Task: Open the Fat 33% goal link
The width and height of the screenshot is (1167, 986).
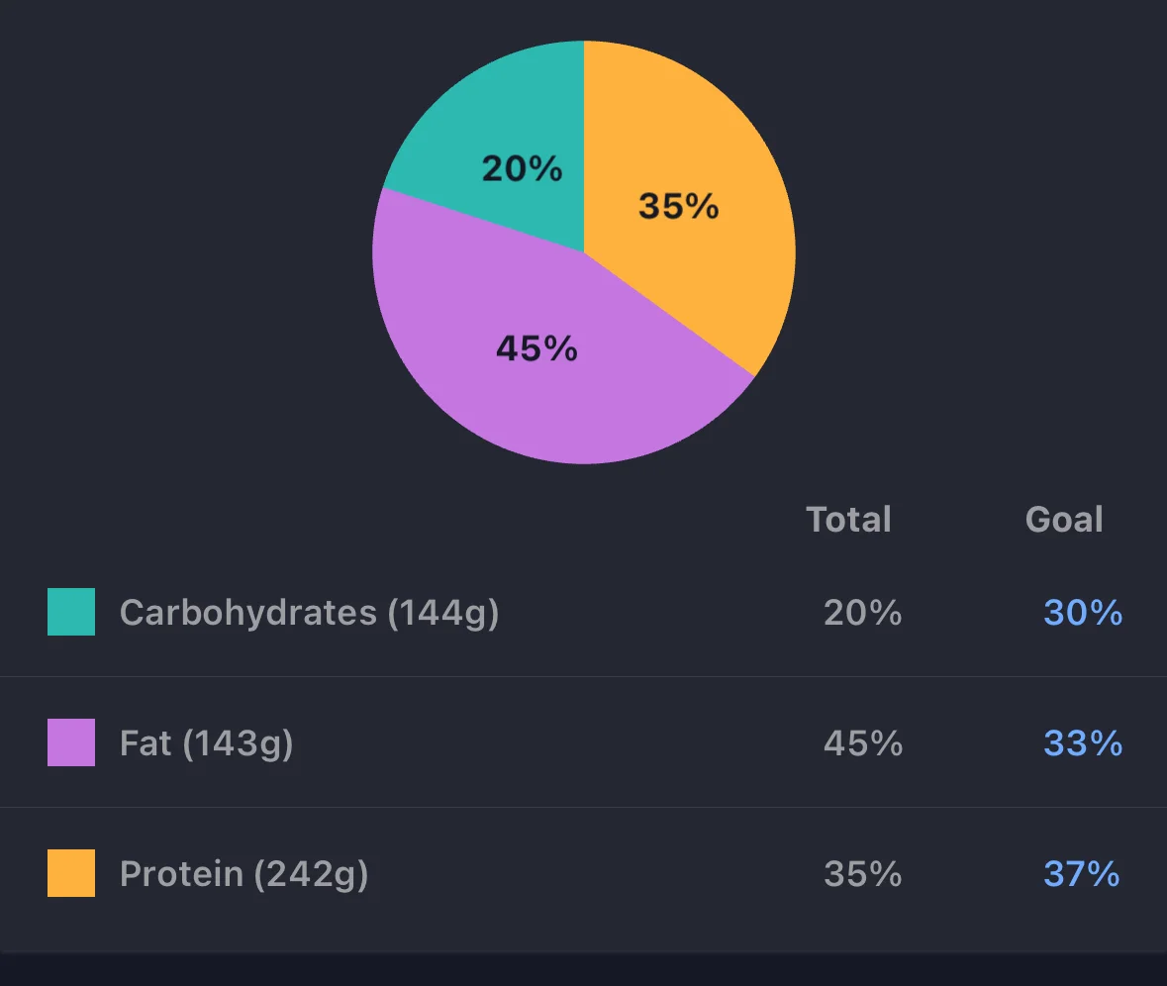Action: (1083, 742)
